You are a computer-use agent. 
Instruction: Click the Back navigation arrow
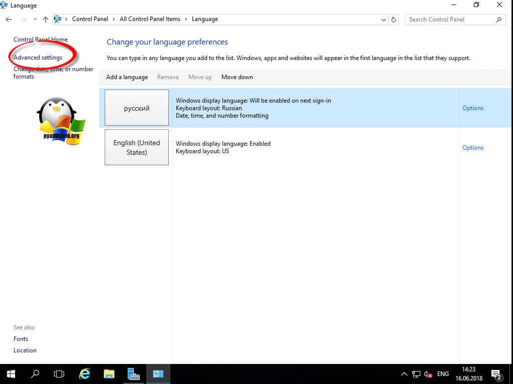pyautogui.click(x=9, y=20)
